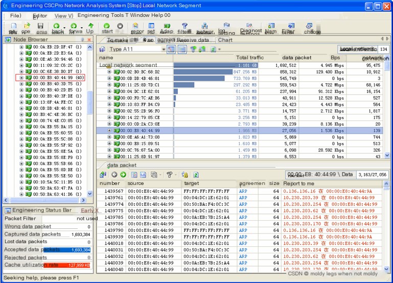Select the 00:04:DC:1E:62:01 traffic row

240,91
